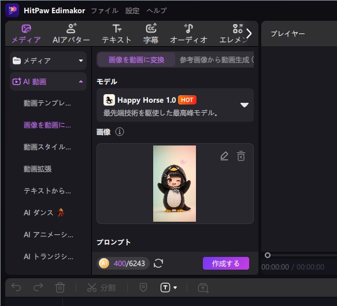Open AI アニメーシ... sidebar item
Screen dimensions: 337x306
(x=49, y=235)
